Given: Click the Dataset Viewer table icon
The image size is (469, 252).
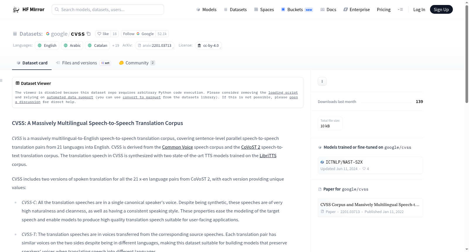Looking at the screenshot, I should 18,83.
